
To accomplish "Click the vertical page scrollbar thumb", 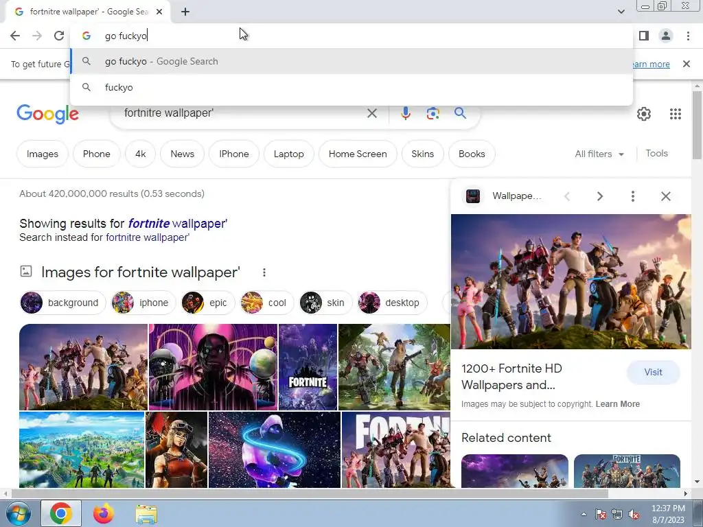I will 698,125.
